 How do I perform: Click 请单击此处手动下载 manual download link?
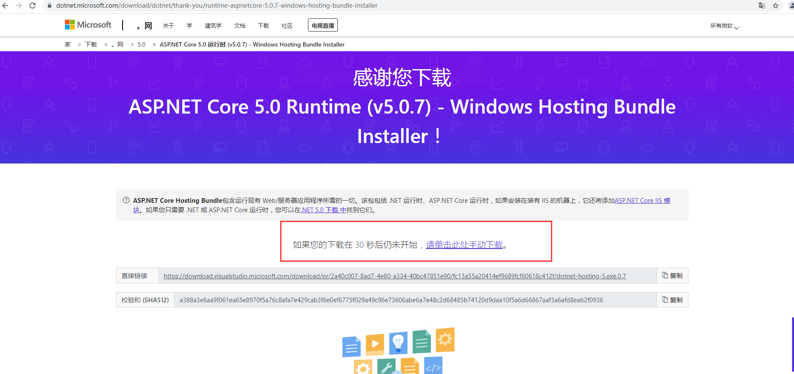464,245
